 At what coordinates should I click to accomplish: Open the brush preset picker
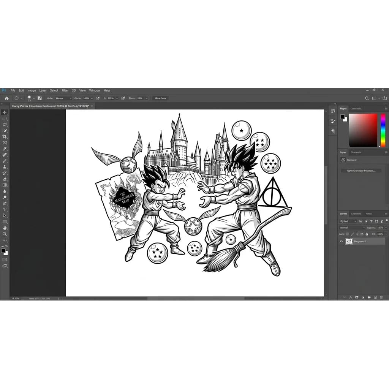click(x=30, y=98)
